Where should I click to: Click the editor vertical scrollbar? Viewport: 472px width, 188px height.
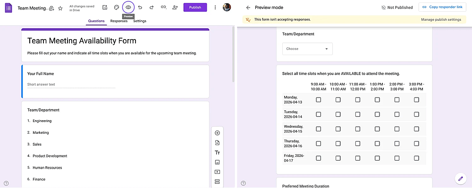[x=233, y=54]
